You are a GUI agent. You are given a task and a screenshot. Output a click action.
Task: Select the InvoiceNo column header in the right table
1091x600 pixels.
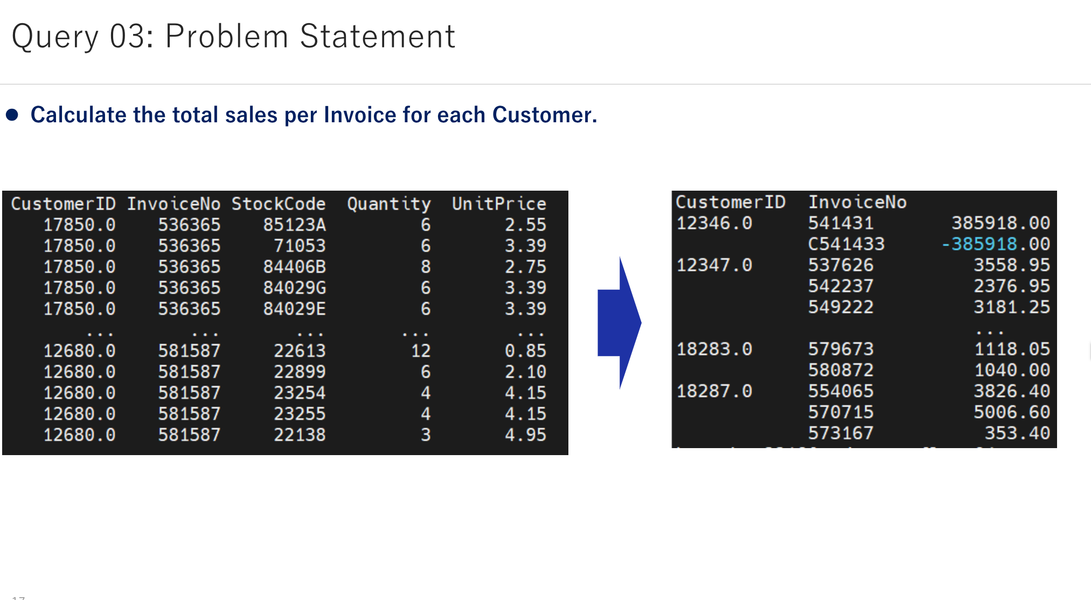click(858, 201)
